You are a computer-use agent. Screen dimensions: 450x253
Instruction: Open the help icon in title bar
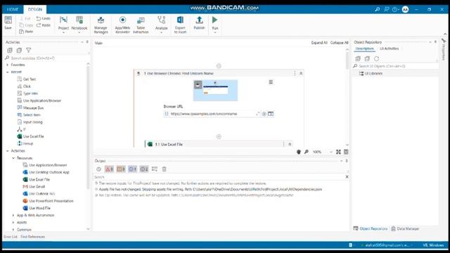click(395, 9)
